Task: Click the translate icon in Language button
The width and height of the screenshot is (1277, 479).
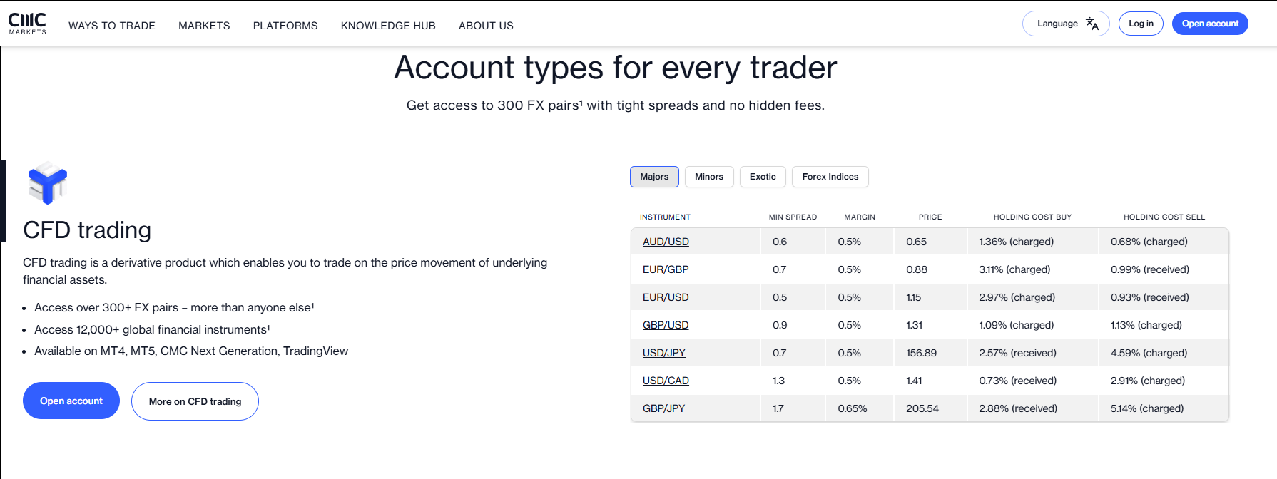Action: coord(1092,24)
